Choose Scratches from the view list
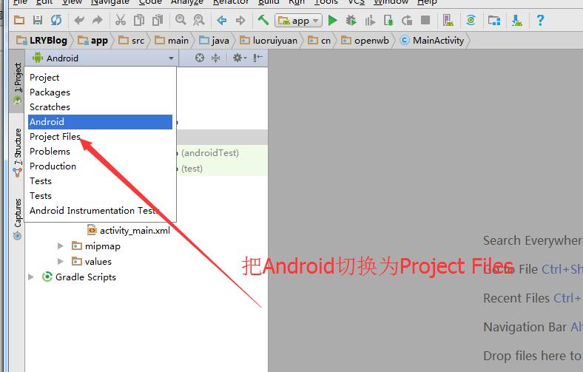 100,107
